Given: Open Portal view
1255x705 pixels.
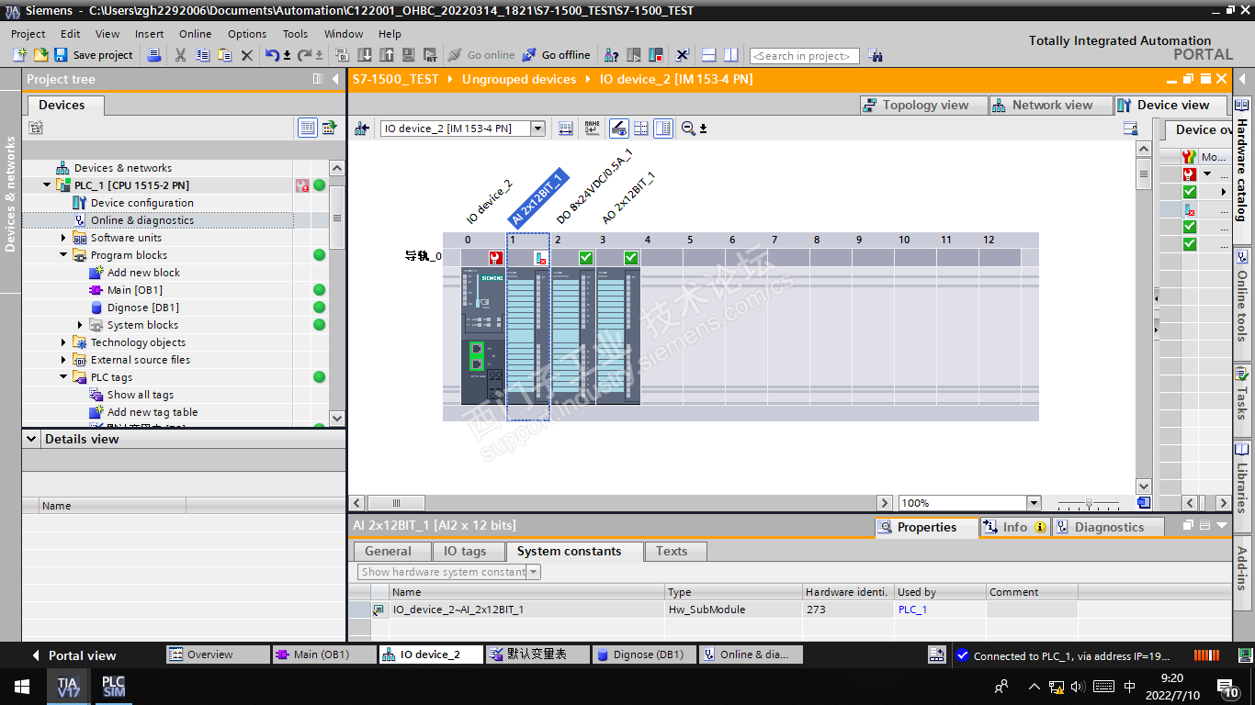Looking at the screenshot, I should click(x=73, y=655).
